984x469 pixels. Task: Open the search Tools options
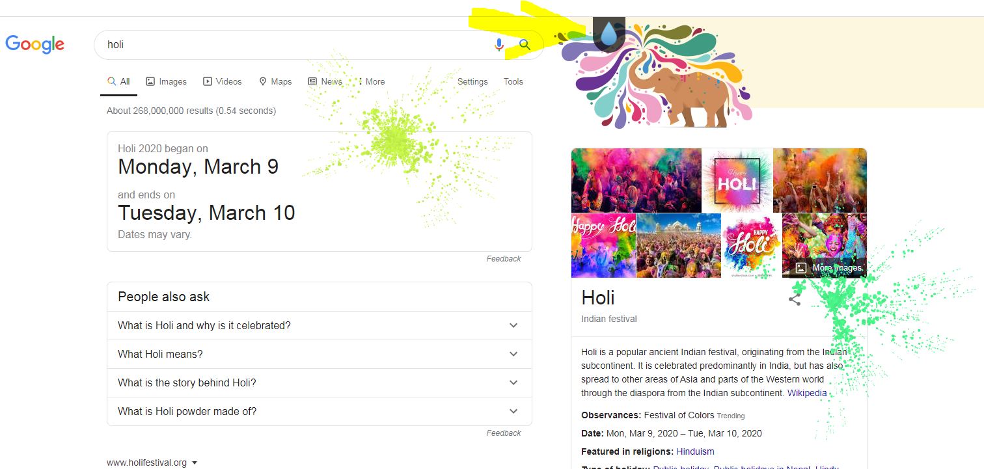tap(513, 81)
